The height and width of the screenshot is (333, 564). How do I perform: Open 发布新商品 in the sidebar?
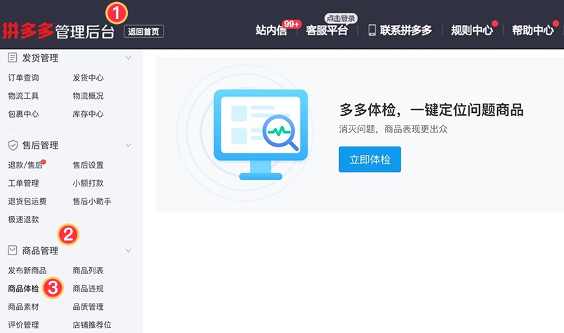[x=27, y=271]
